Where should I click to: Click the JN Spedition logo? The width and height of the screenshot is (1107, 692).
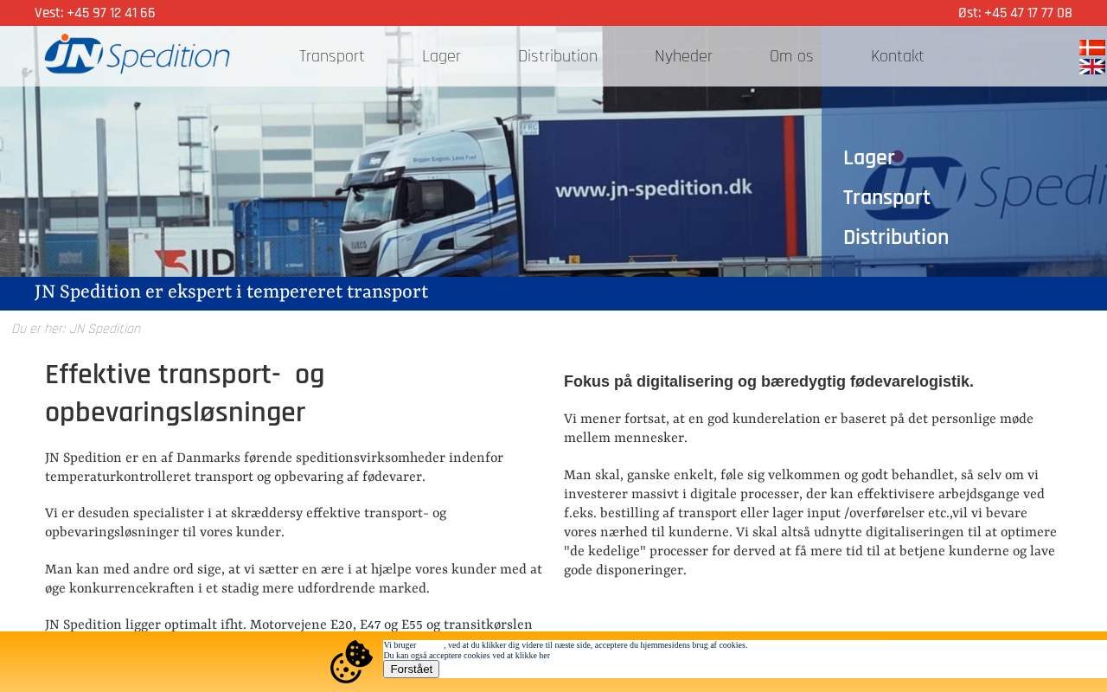coord(137,54)
